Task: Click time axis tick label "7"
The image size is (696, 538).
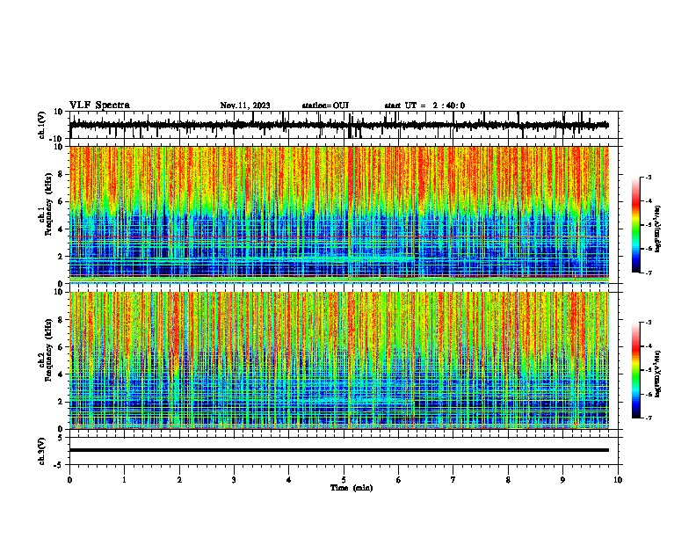Action: click(x=453, y=480)
